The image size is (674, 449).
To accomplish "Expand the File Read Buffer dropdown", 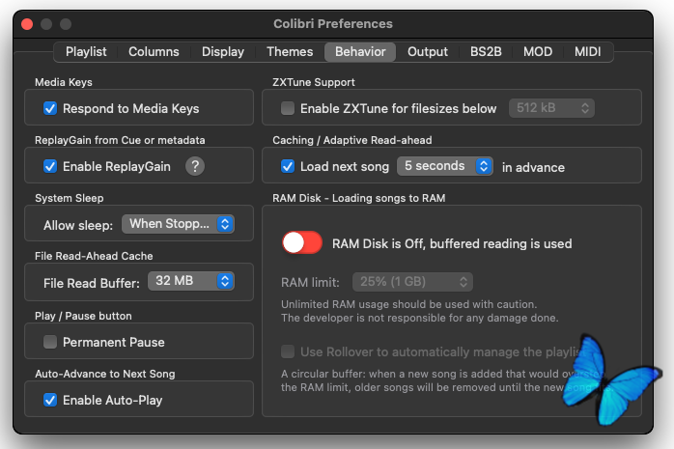I will click(x=191, y=282).
